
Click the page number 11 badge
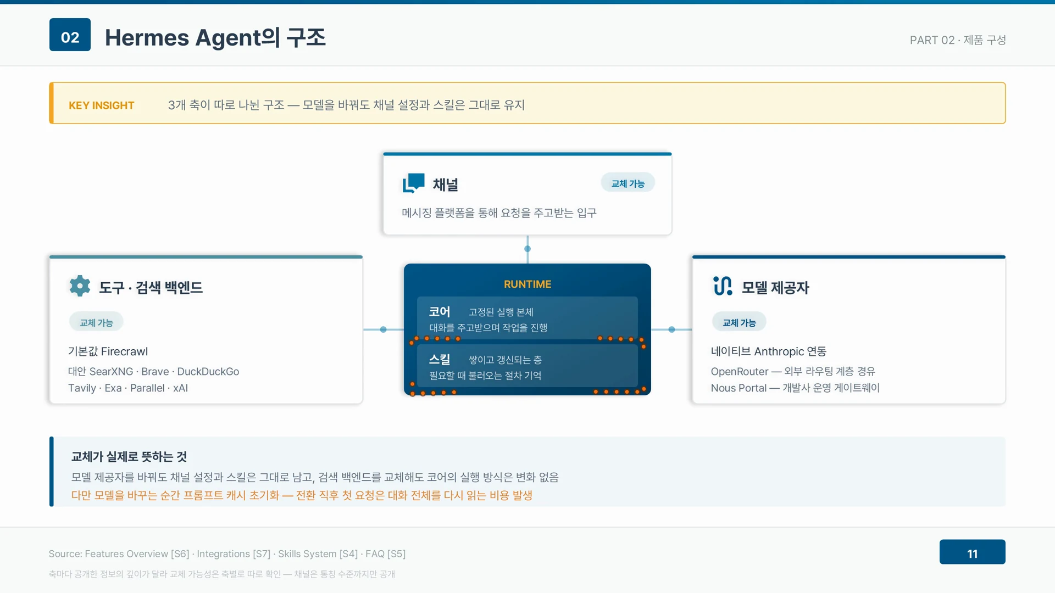coord(972,552)
